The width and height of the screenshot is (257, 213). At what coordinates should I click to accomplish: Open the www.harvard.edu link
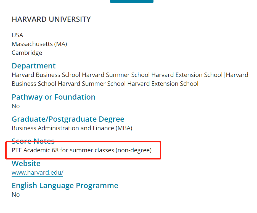tap(37, 173)
